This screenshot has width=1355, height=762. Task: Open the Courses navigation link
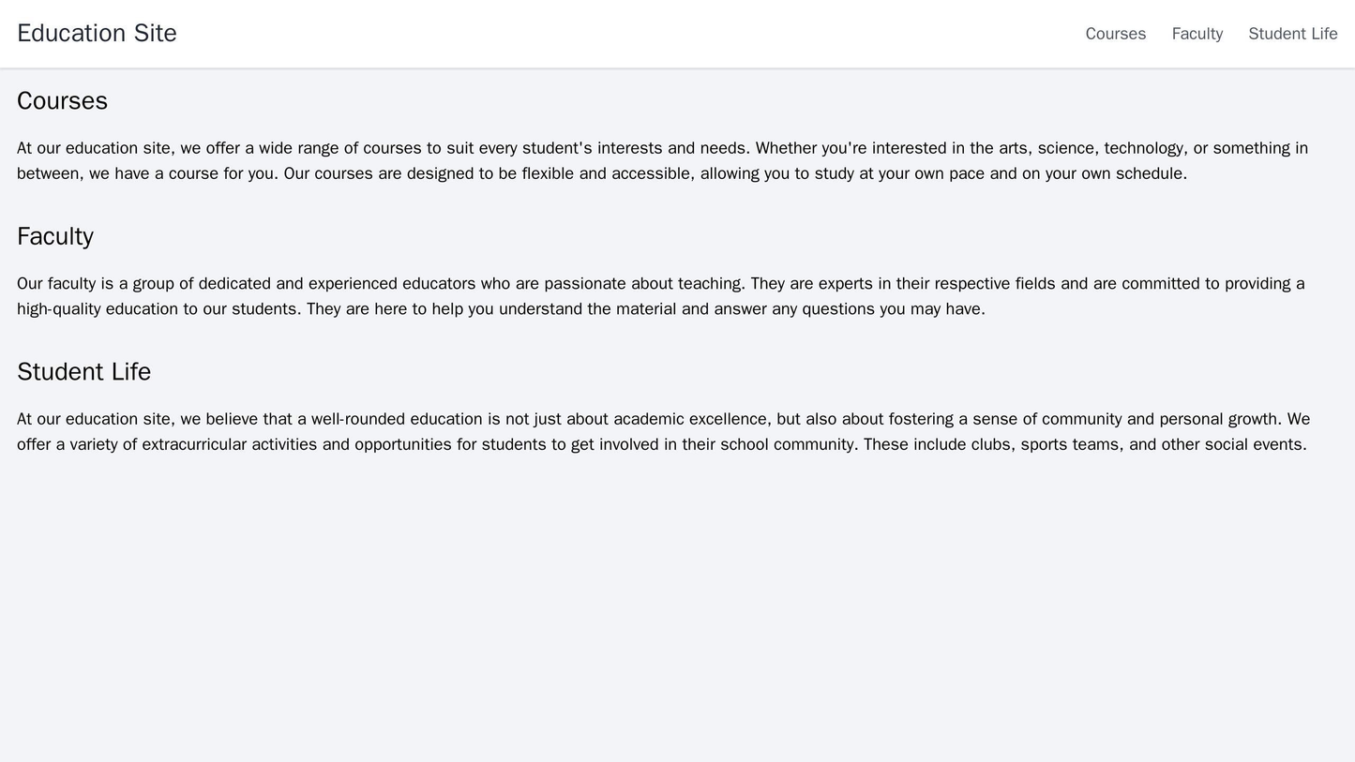click(1115, 34)
